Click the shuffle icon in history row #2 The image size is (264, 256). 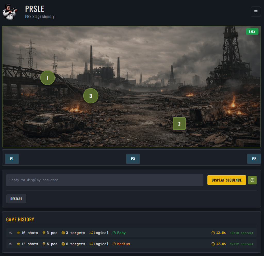91,233
